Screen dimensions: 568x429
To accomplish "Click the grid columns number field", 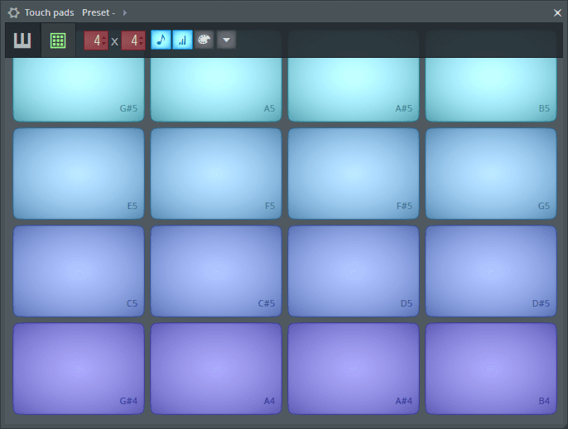I will click(94, 41).
